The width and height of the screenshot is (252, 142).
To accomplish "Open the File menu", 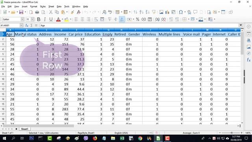I will point(3,6).
